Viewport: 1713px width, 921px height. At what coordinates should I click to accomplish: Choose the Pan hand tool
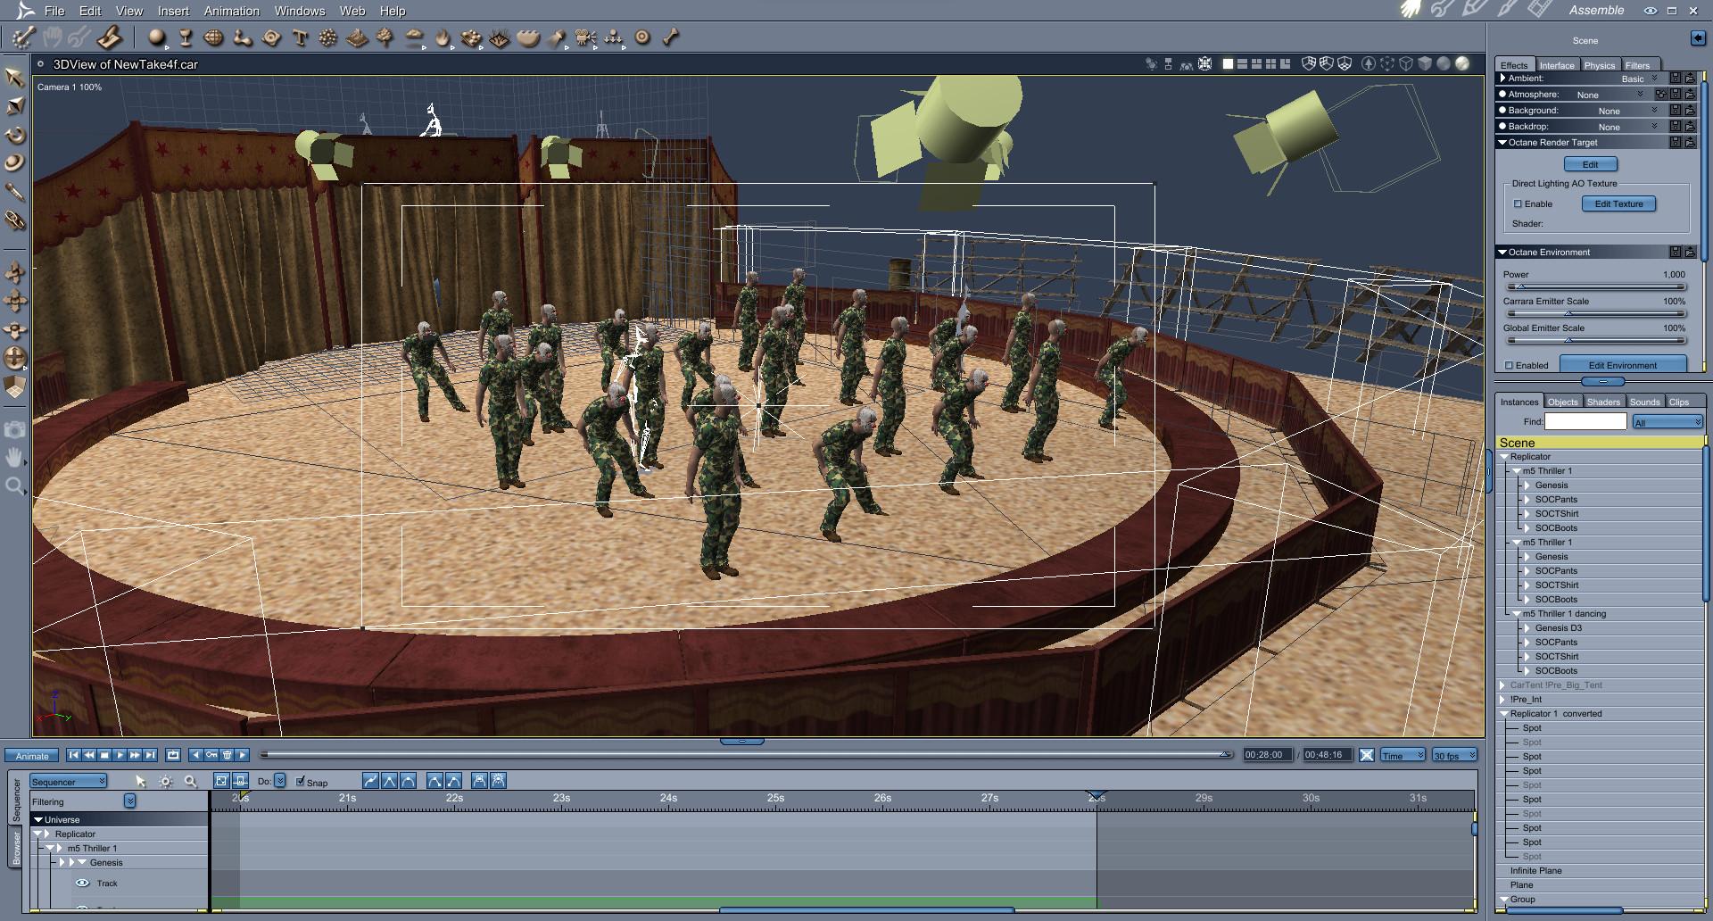point(14,458)
